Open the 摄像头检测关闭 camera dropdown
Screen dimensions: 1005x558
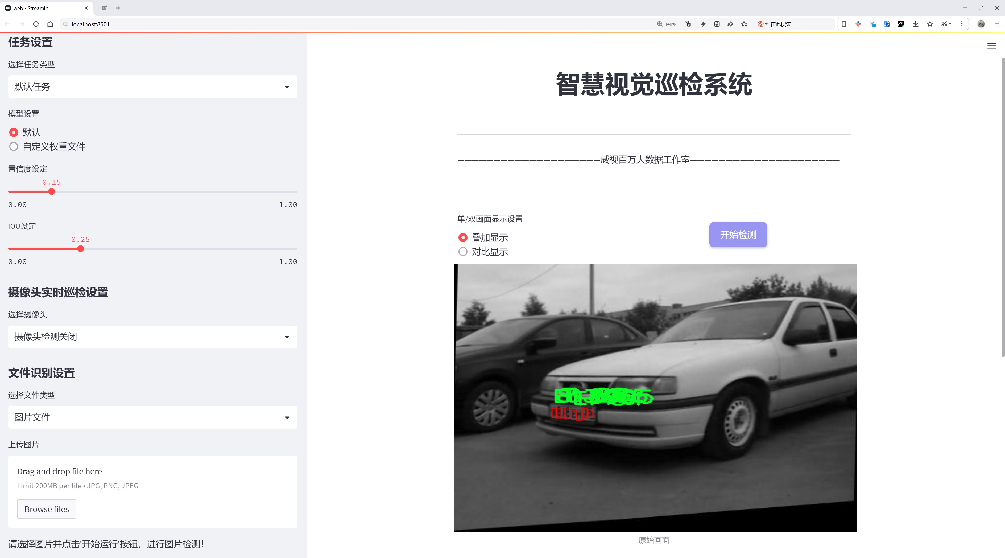[152, 337]
